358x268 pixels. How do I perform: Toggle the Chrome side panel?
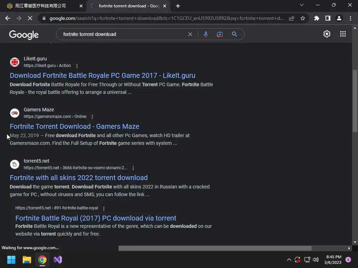click(x=328, y=18)
